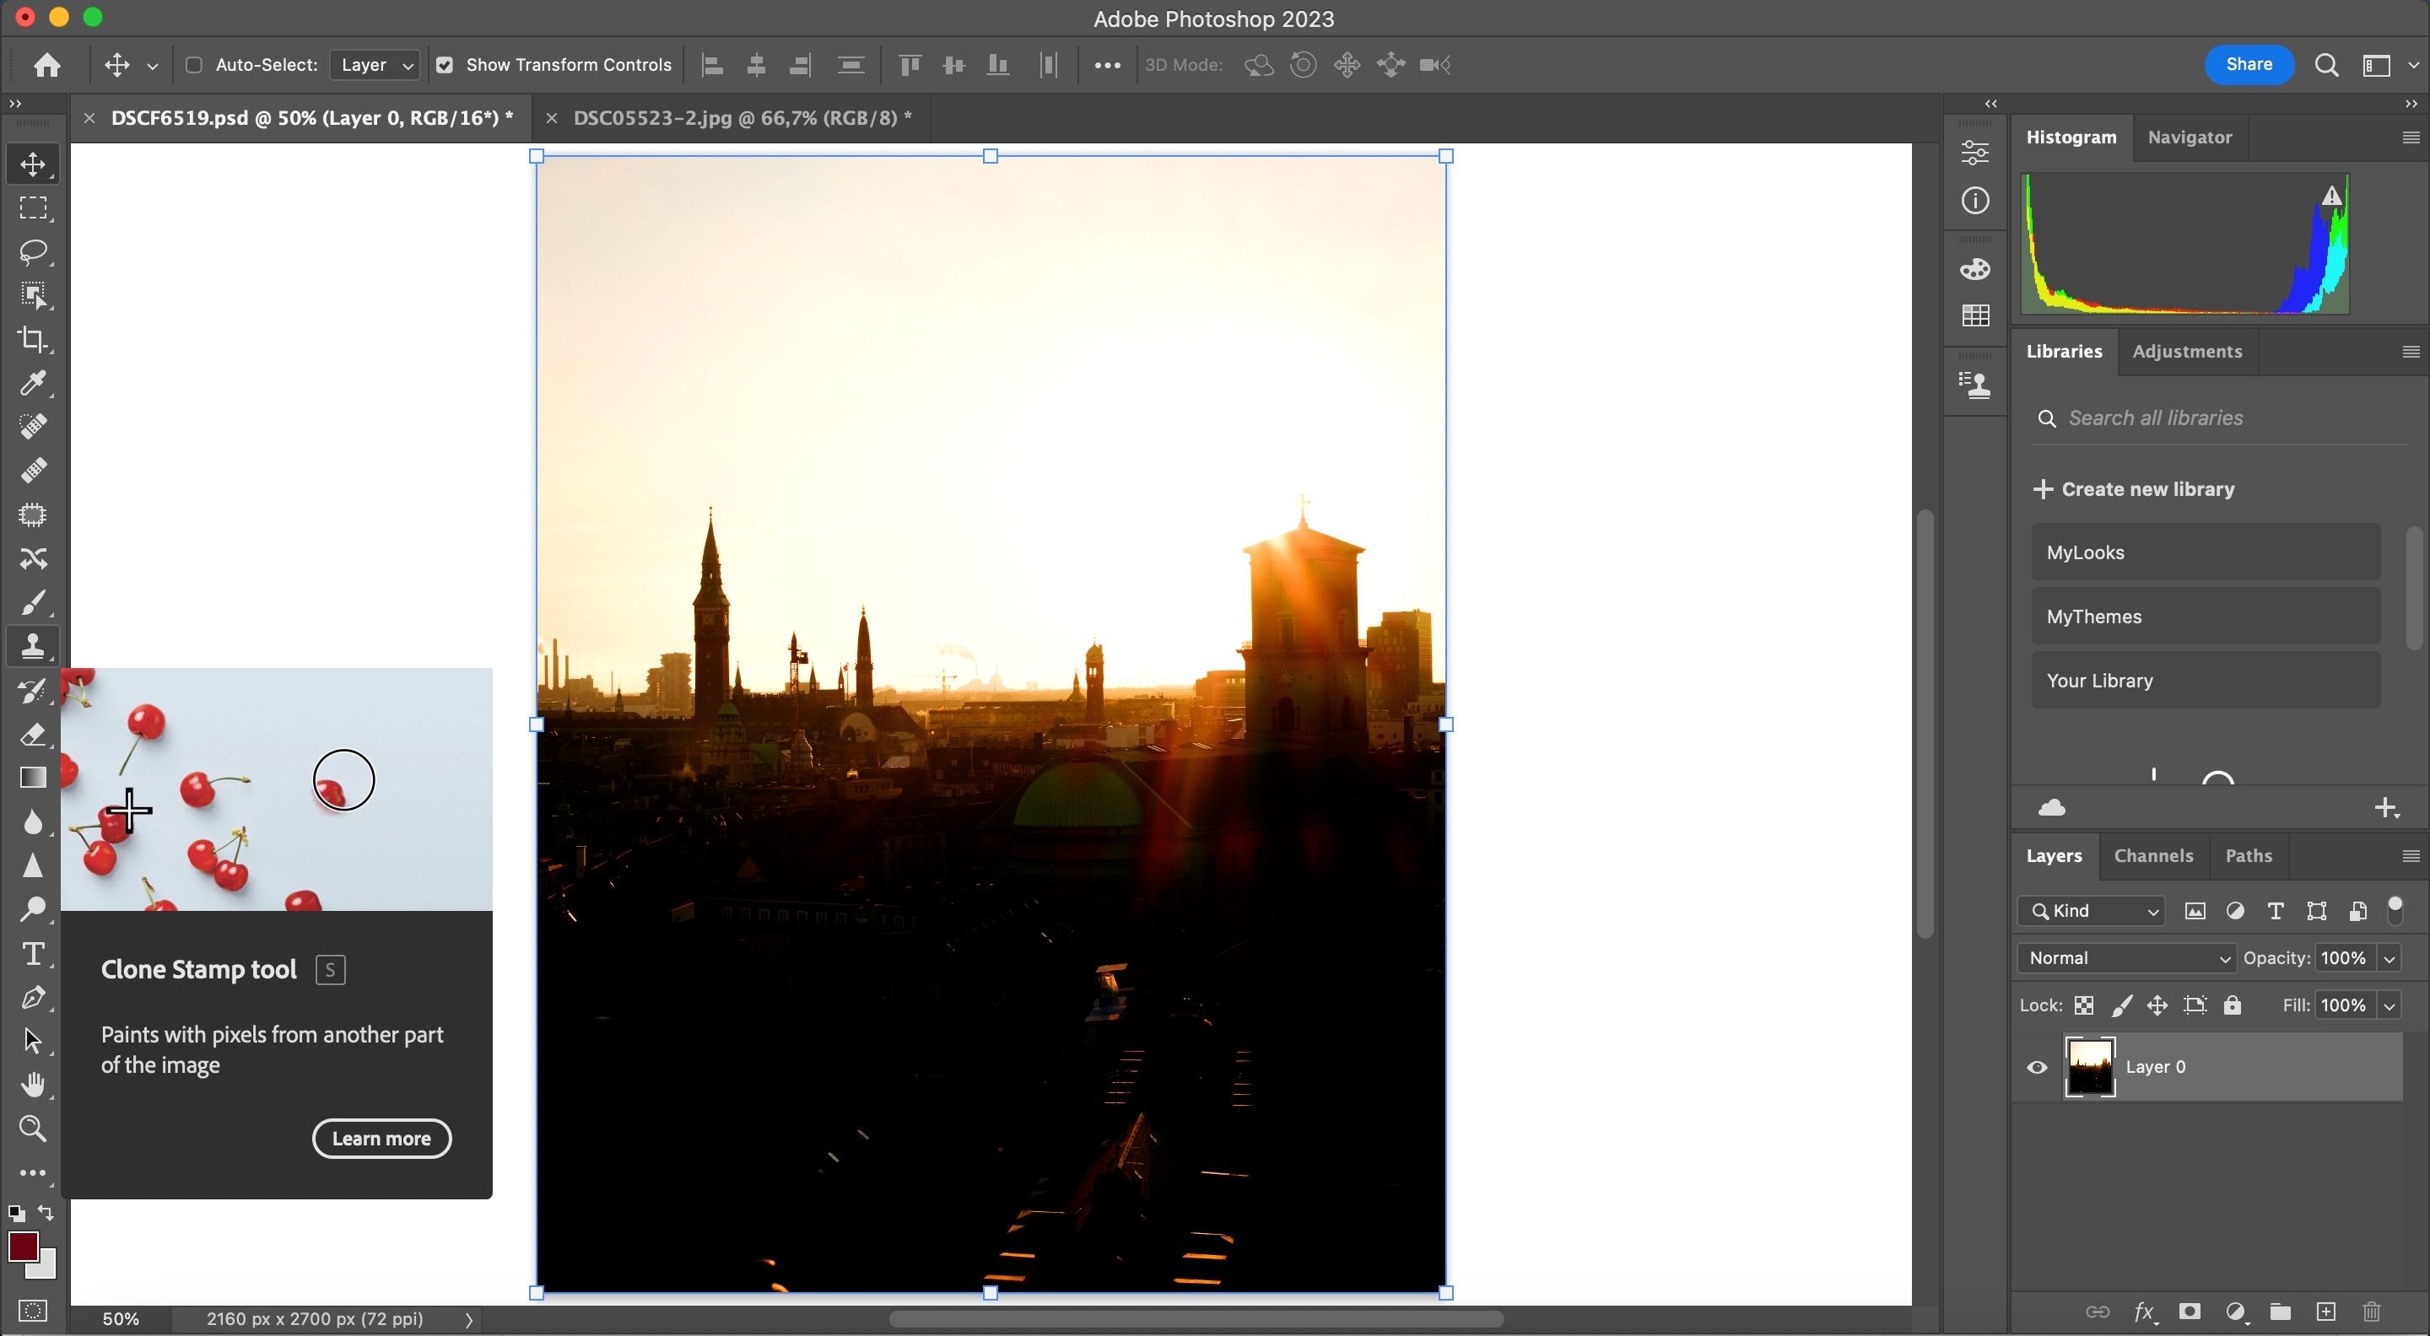2430x1336 pixels.
Task: Open the Info panel icon
Action: point(1975,200)
